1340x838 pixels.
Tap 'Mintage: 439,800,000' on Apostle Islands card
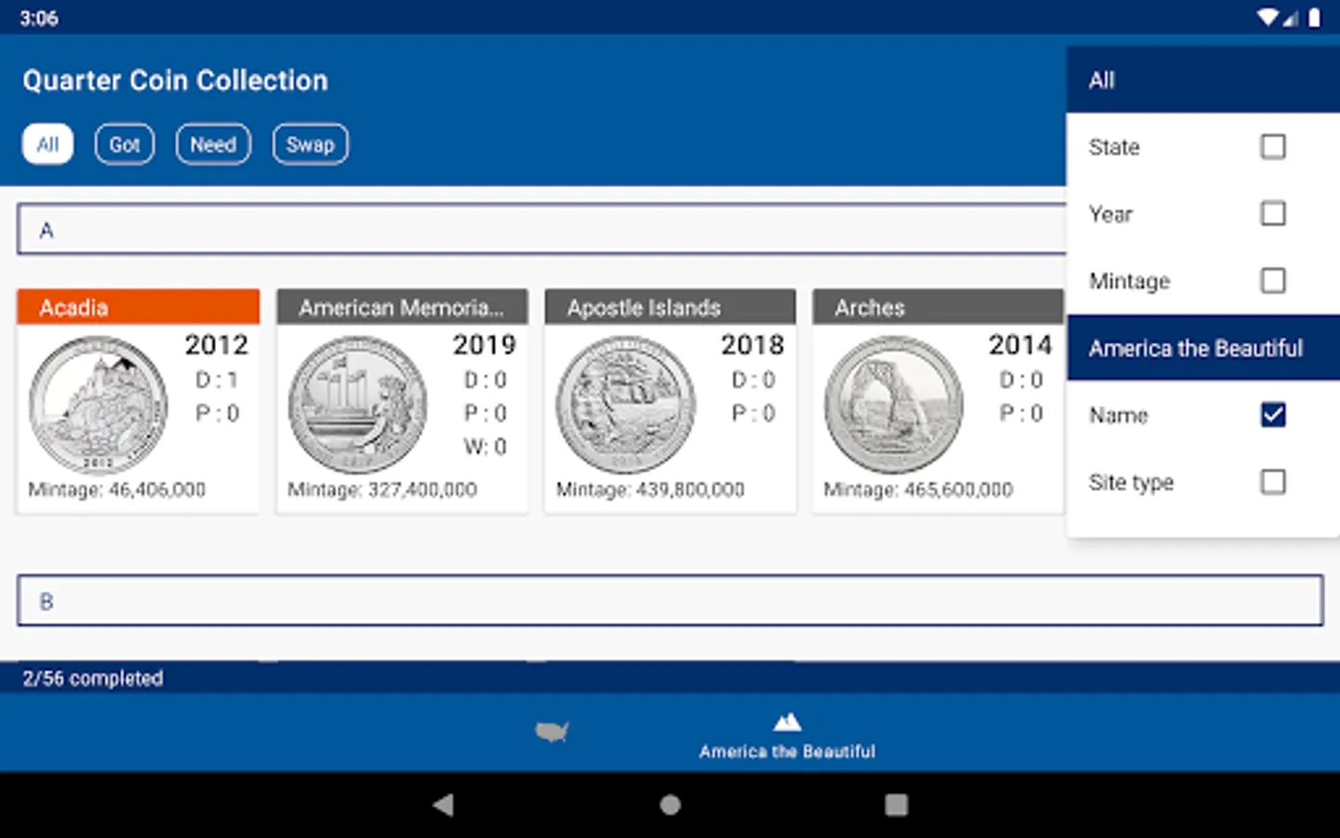(x=650, y=490)
